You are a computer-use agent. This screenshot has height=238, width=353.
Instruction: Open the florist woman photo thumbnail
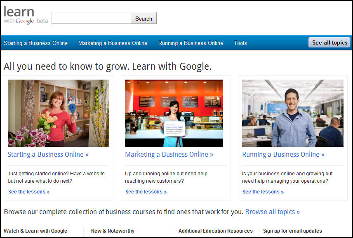(x=59, y=113)
